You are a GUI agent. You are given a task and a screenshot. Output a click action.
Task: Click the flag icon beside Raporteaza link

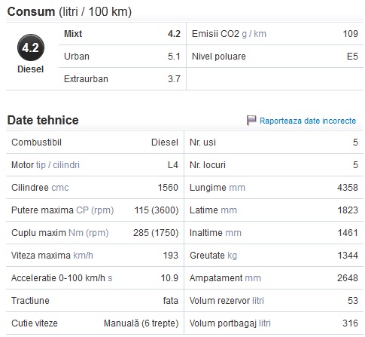point(251,121)
